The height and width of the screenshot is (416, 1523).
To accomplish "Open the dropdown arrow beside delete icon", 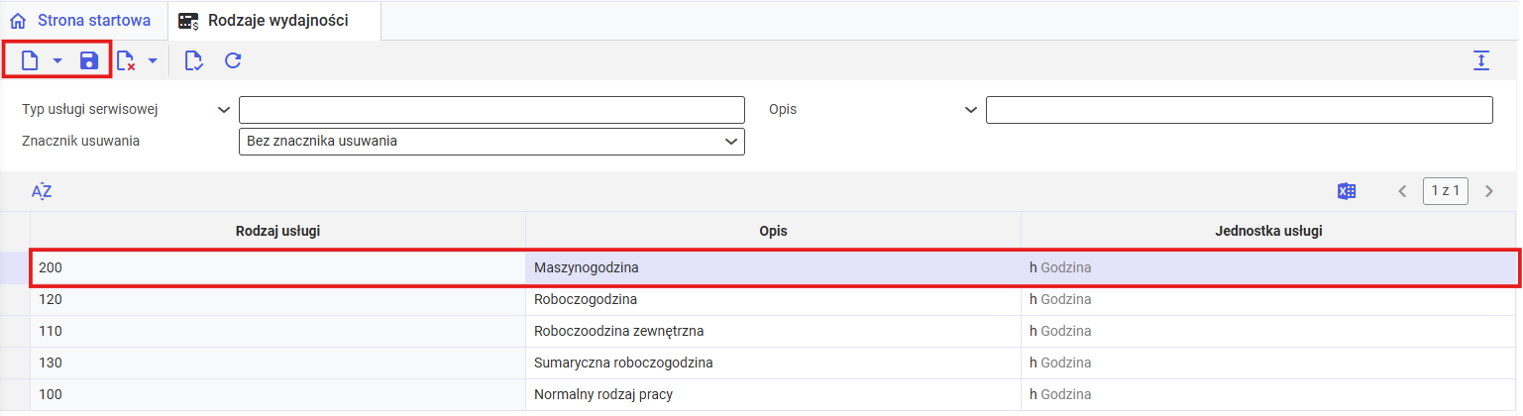I will (153, 61).
